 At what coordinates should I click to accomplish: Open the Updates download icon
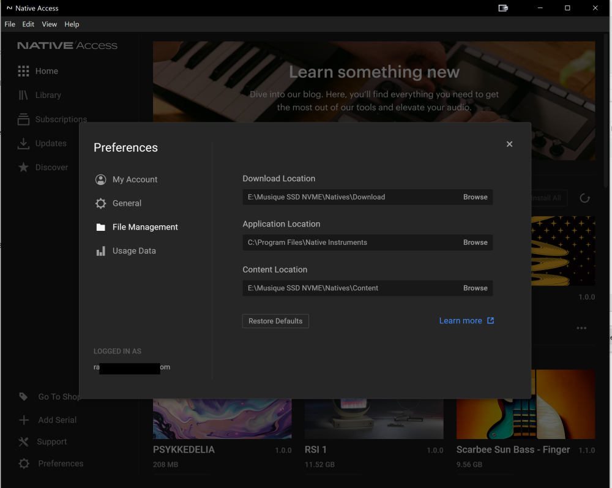[23, 143]
